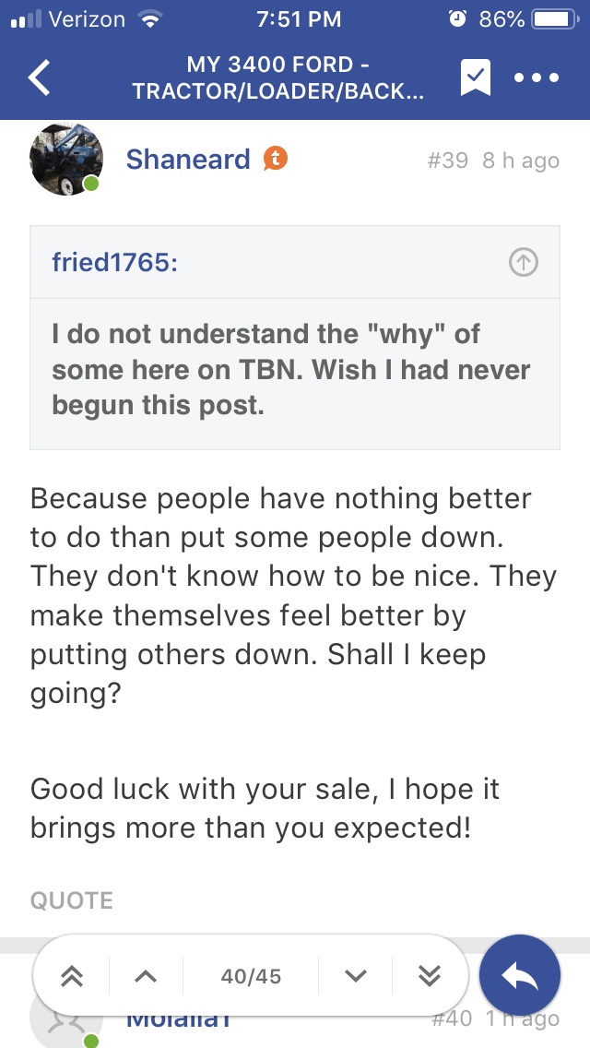Open the 40/45 page indicator

(x=251, y=976)
